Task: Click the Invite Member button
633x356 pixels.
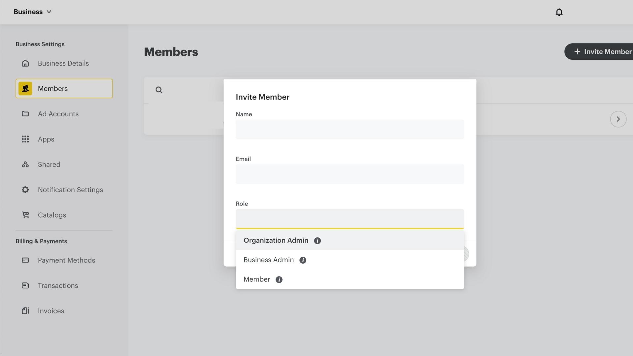Action: (599, 52)
